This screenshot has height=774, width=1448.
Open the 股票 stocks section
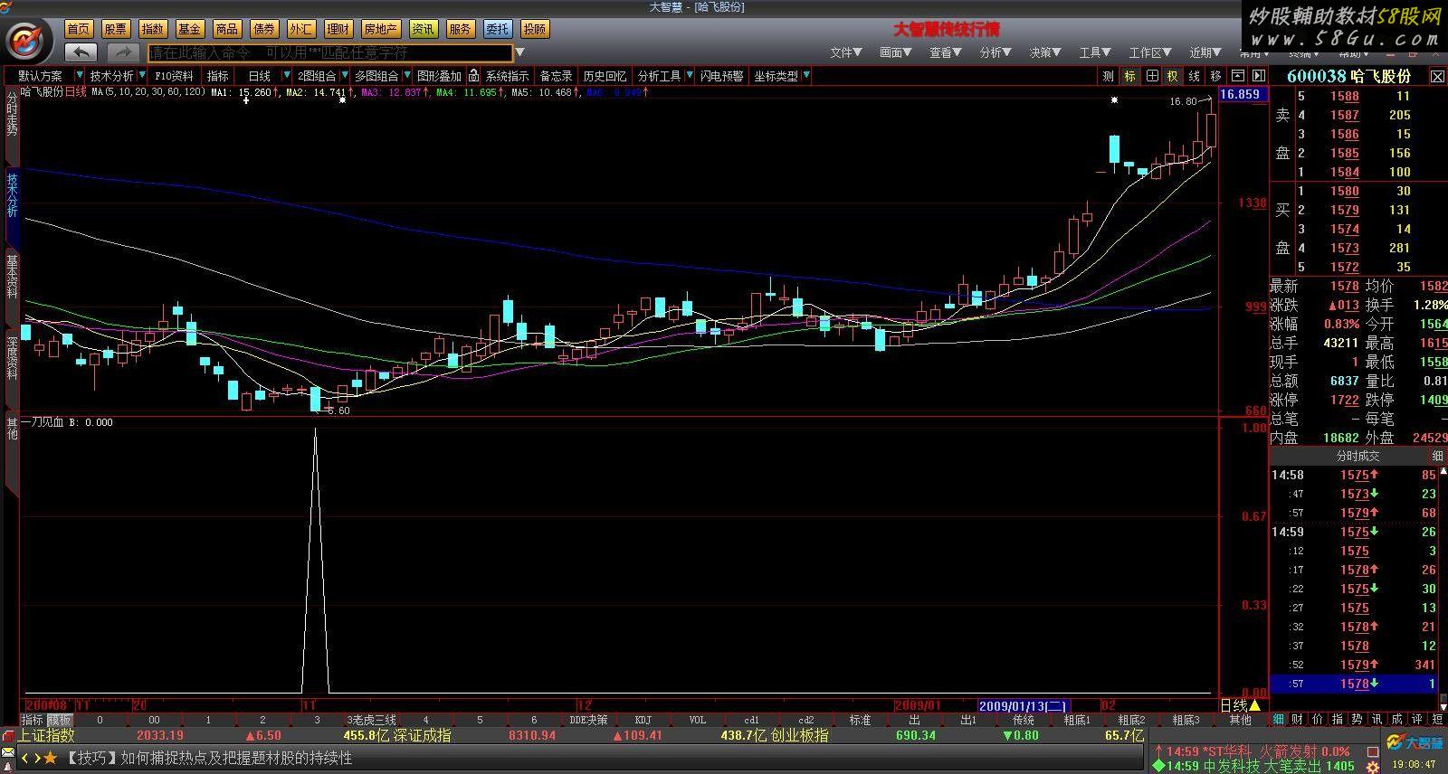click(x=116, y=29)
